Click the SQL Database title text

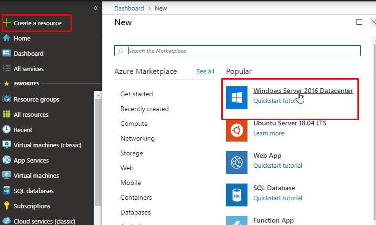click(274, 188)
